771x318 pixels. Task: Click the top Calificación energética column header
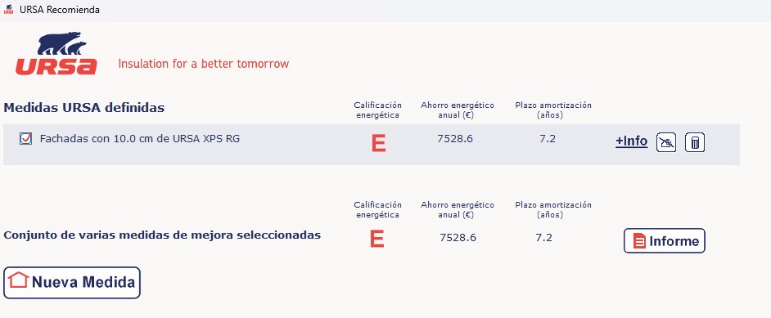(377, 110)
